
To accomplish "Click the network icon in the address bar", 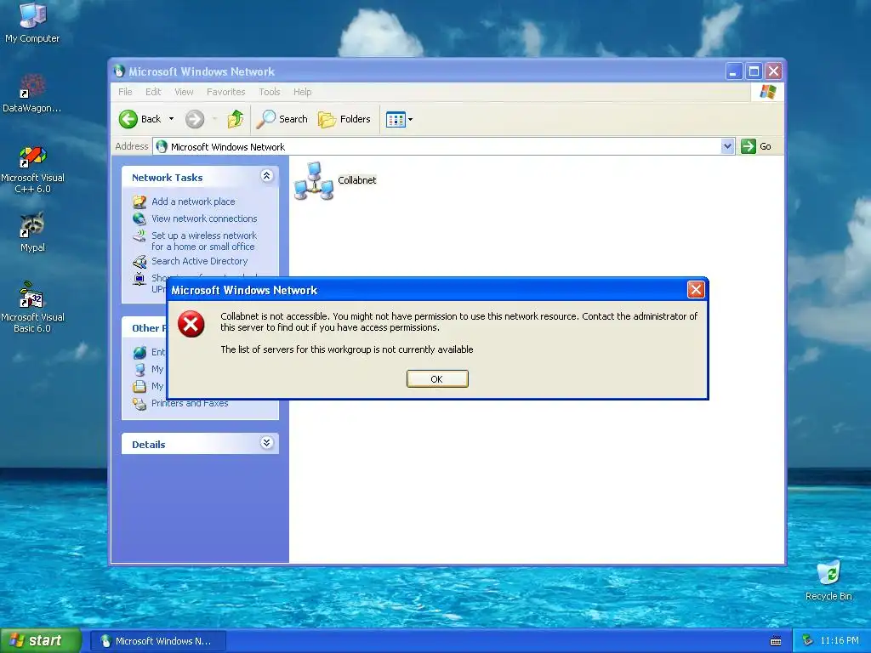I will (162, 146).
